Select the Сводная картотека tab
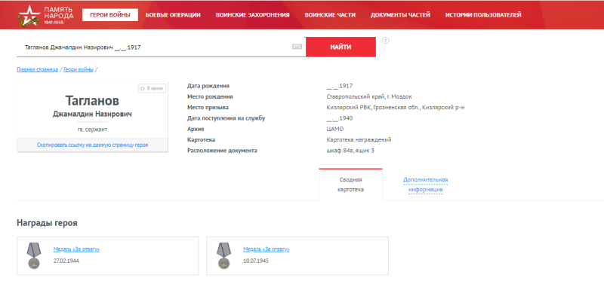Image resolution: width=604 pixels, height=290 pixels. [350, 185]
